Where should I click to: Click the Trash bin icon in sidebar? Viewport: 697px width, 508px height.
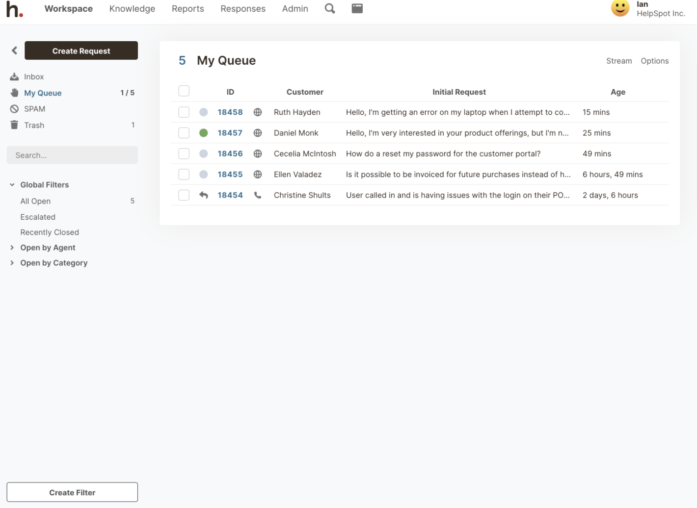(14, 125)
